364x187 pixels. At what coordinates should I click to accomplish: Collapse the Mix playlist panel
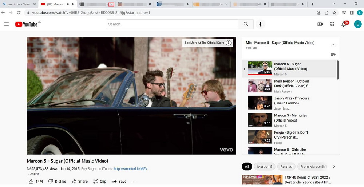[333, 45]
